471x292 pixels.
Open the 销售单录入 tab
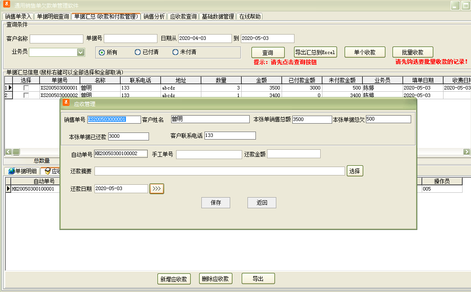click(x=18, y=16)
